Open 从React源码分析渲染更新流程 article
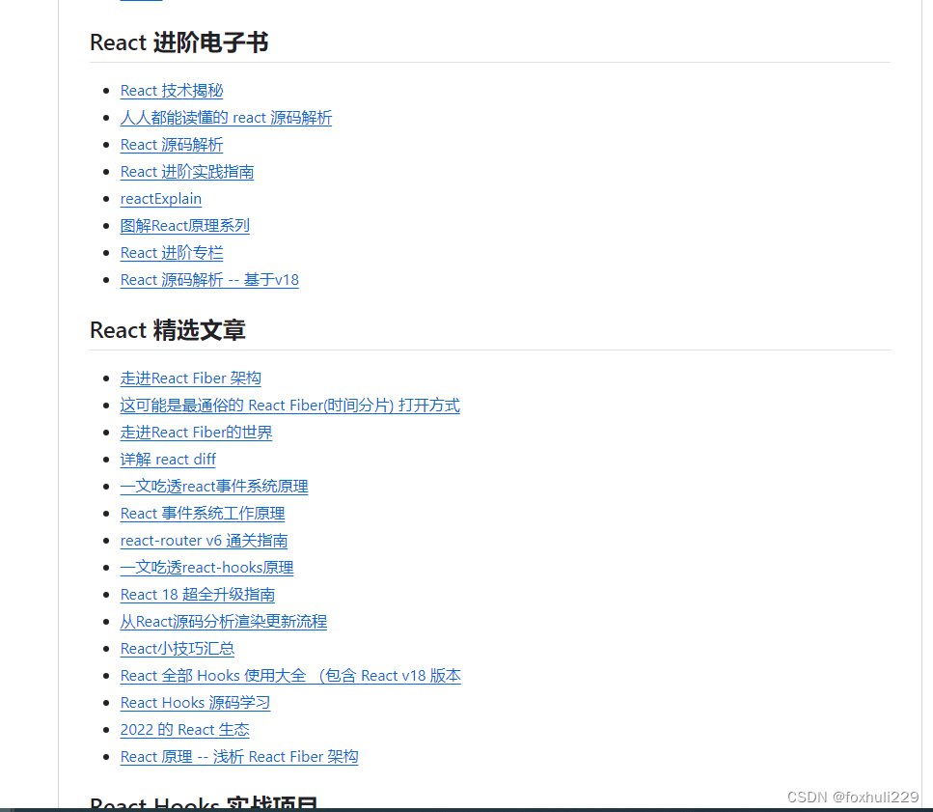Image resolution: width=933 pixels, height=812 pixels. point(223,622)
